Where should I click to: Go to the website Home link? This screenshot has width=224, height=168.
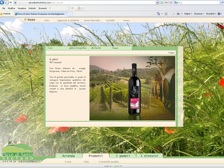click(31, 20)
